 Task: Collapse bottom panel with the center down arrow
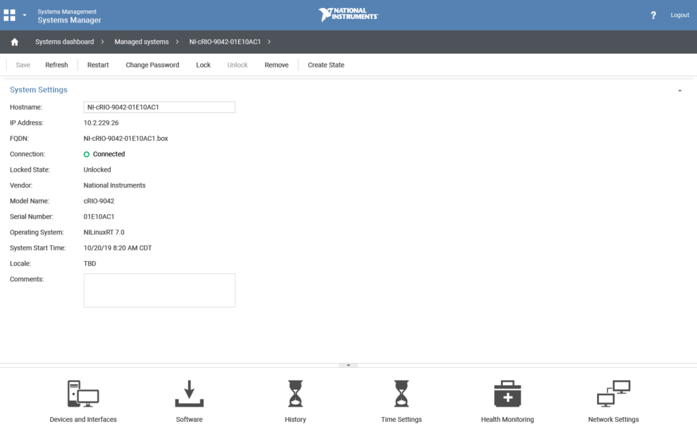click(348, 365)
